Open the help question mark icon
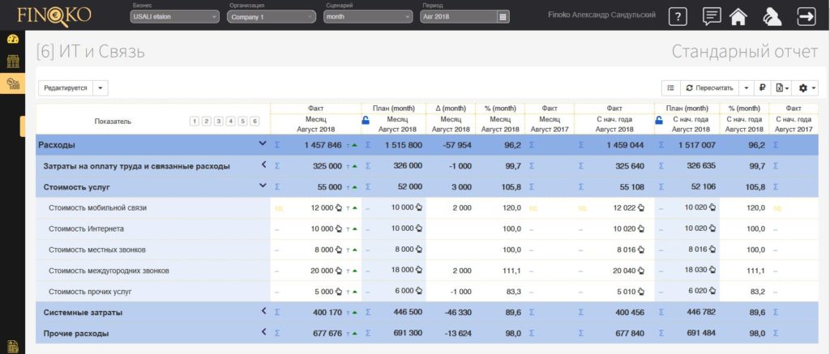 pos(678,16)
